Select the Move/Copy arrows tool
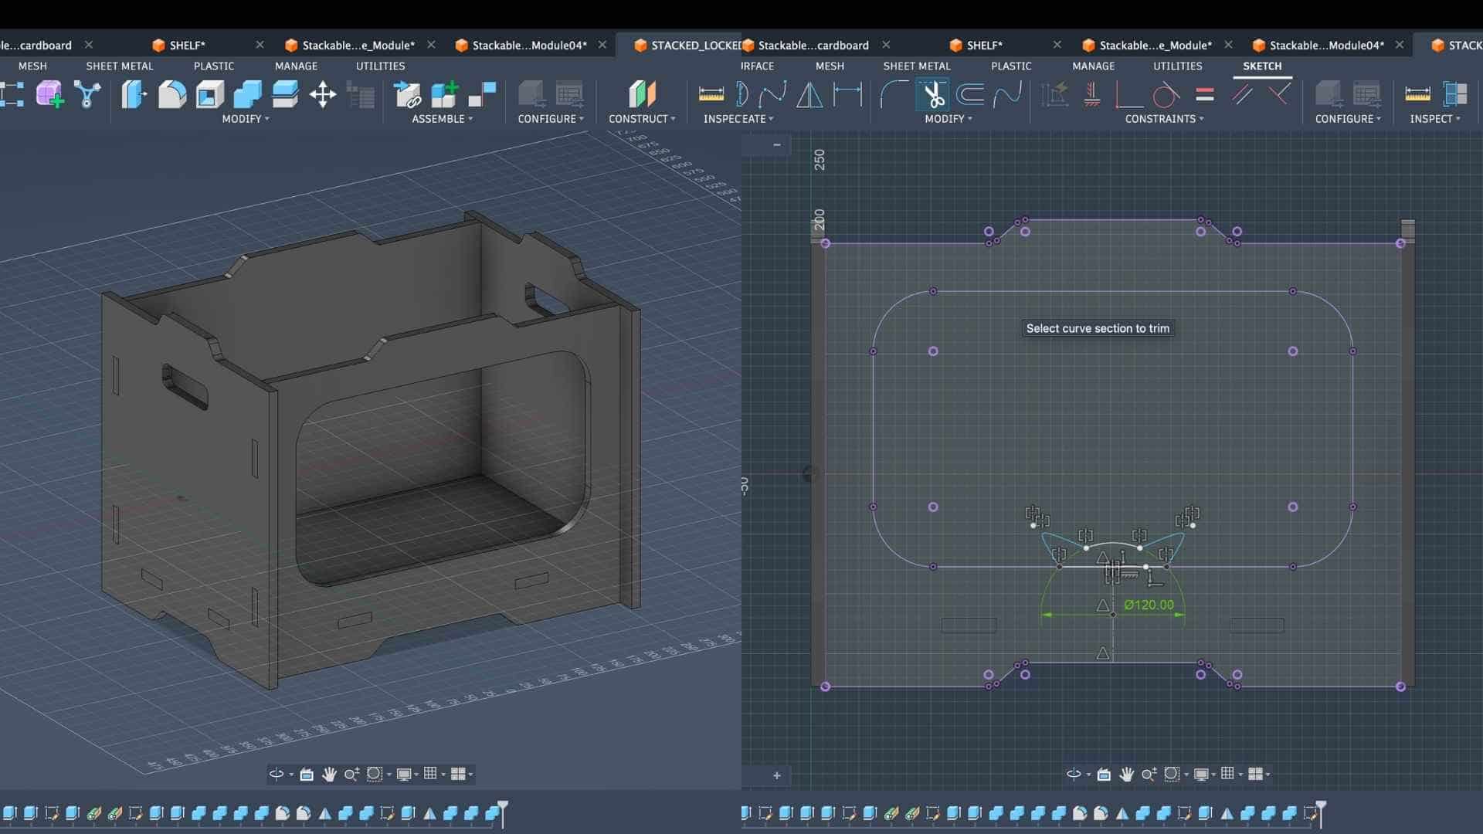The image size is (1483, 834). pos(323,95)
